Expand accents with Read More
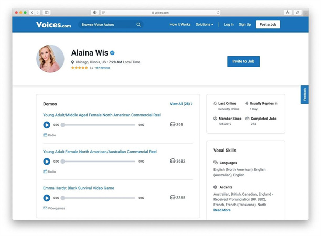 click(222, 210)
